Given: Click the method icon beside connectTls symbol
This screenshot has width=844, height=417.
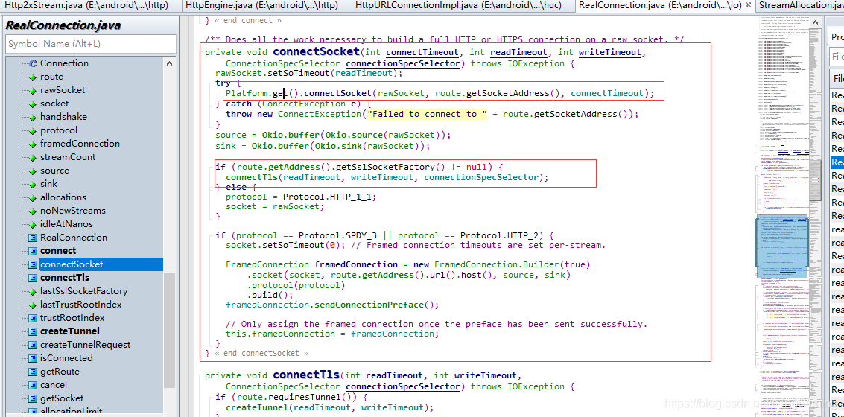Looking at the screenshot, I should (32, 278).
